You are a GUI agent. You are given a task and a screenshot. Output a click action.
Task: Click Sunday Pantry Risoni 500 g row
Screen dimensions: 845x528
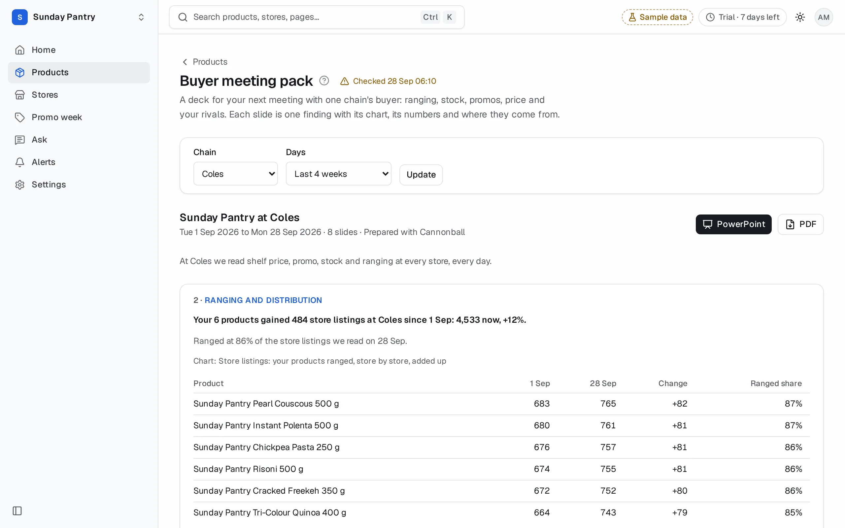click(501, 469)
